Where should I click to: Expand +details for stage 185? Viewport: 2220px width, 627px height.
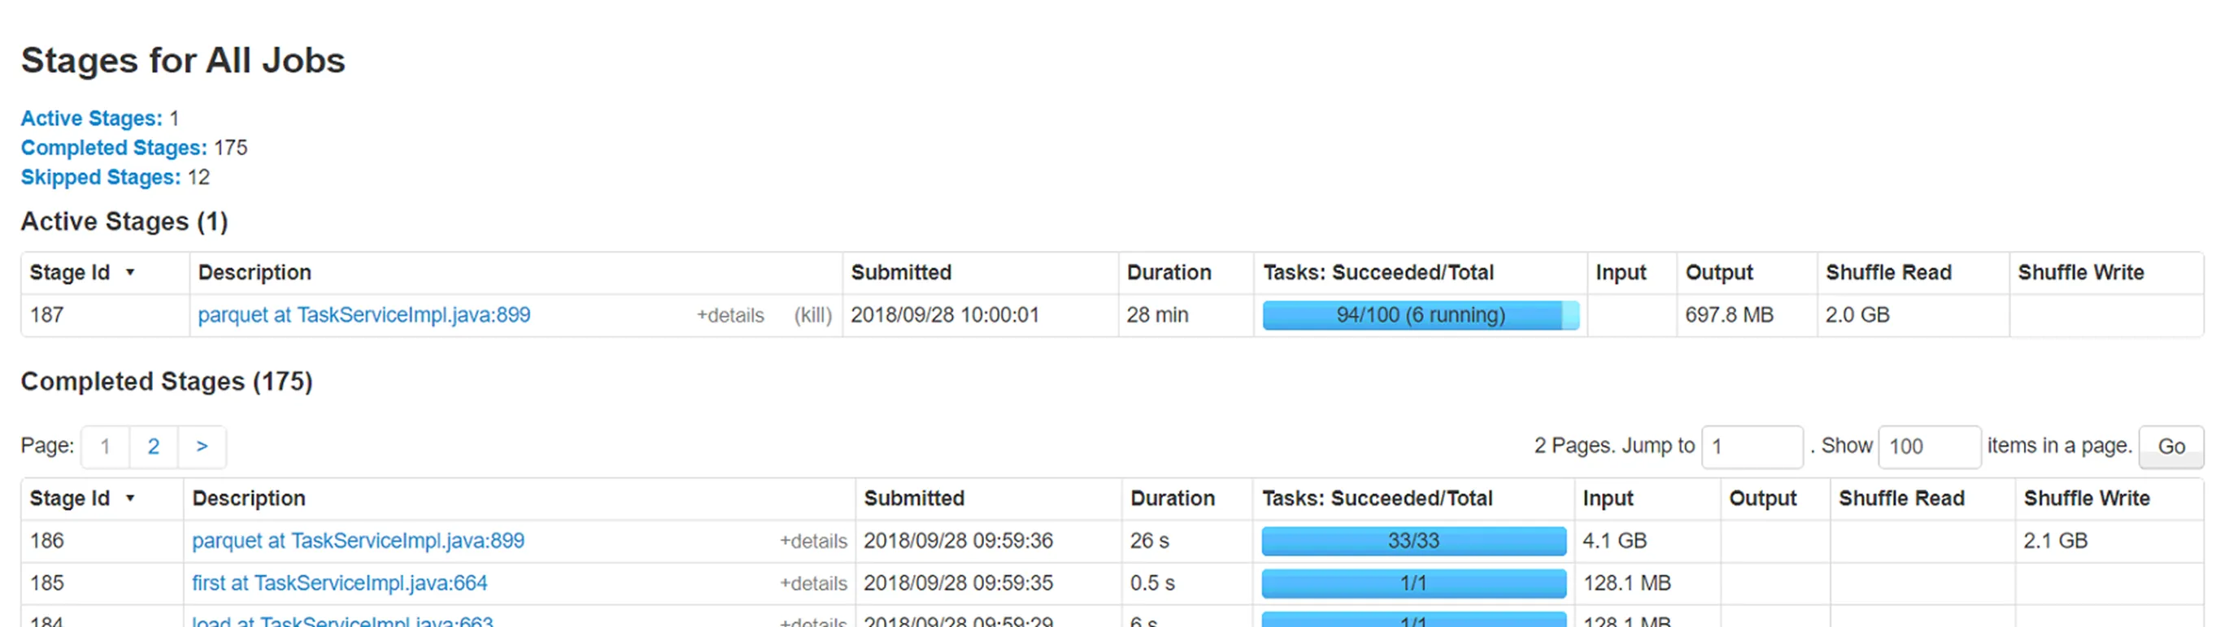pos(813,583)
